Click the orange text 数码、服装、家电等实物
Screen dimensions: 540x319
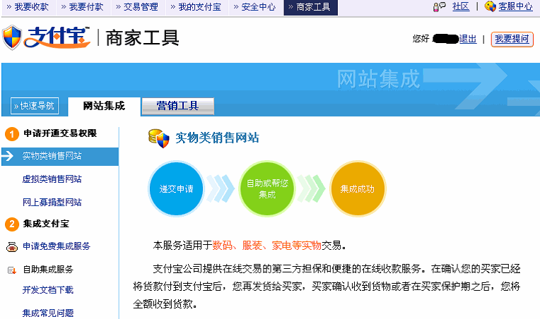click(267, 246)
